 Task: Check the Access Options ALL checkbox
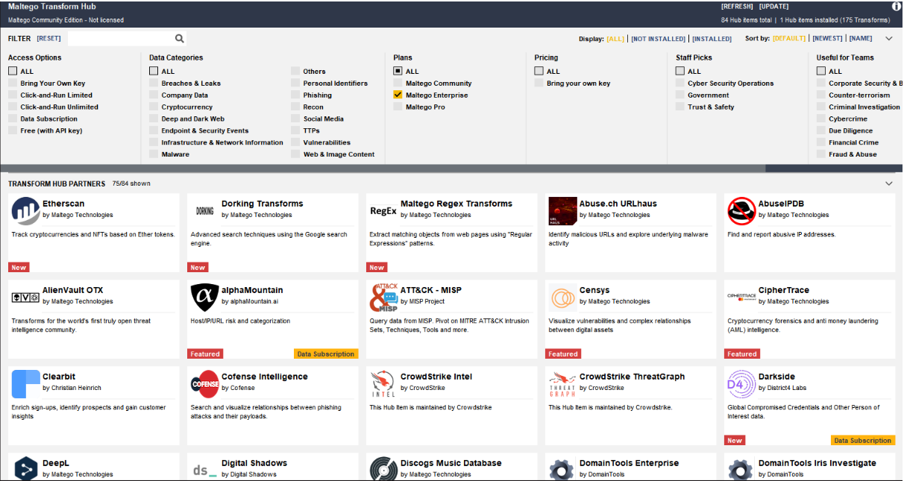tap(13, 71)
